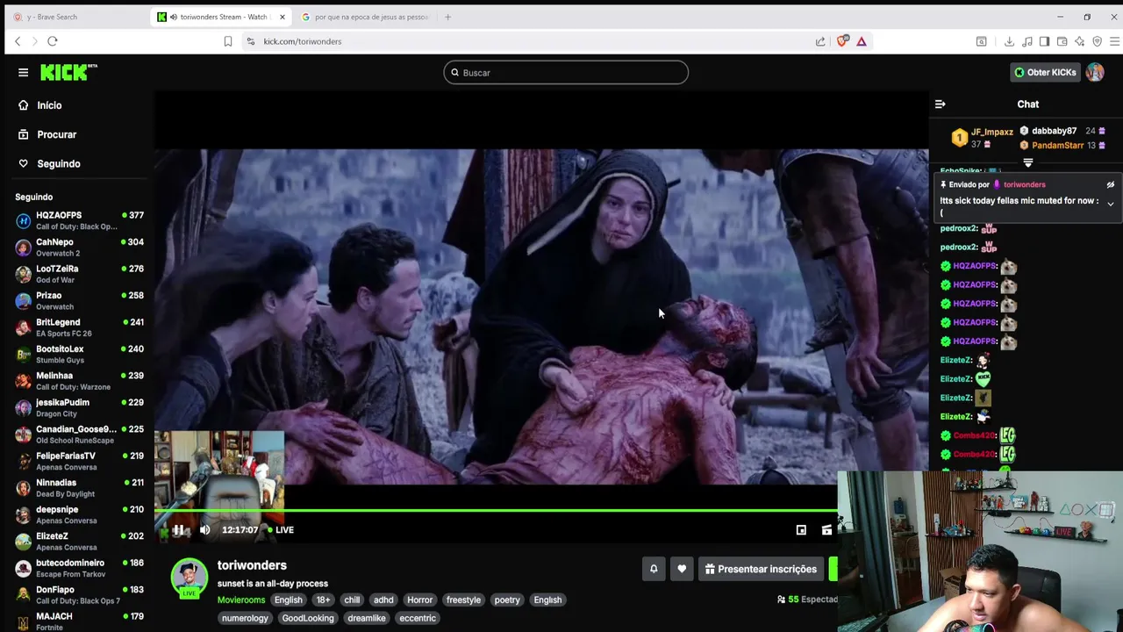This screenshot has width=1123, height=632.
Task: Collapse the chat panel with arrow icon
Action: click(940, 104)
